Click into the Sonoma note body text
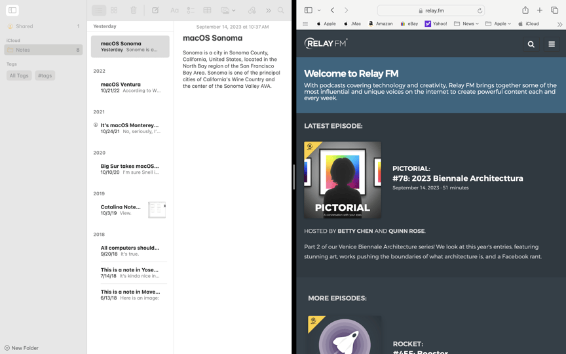Screen dimensions: 566x354 point(231,69)
